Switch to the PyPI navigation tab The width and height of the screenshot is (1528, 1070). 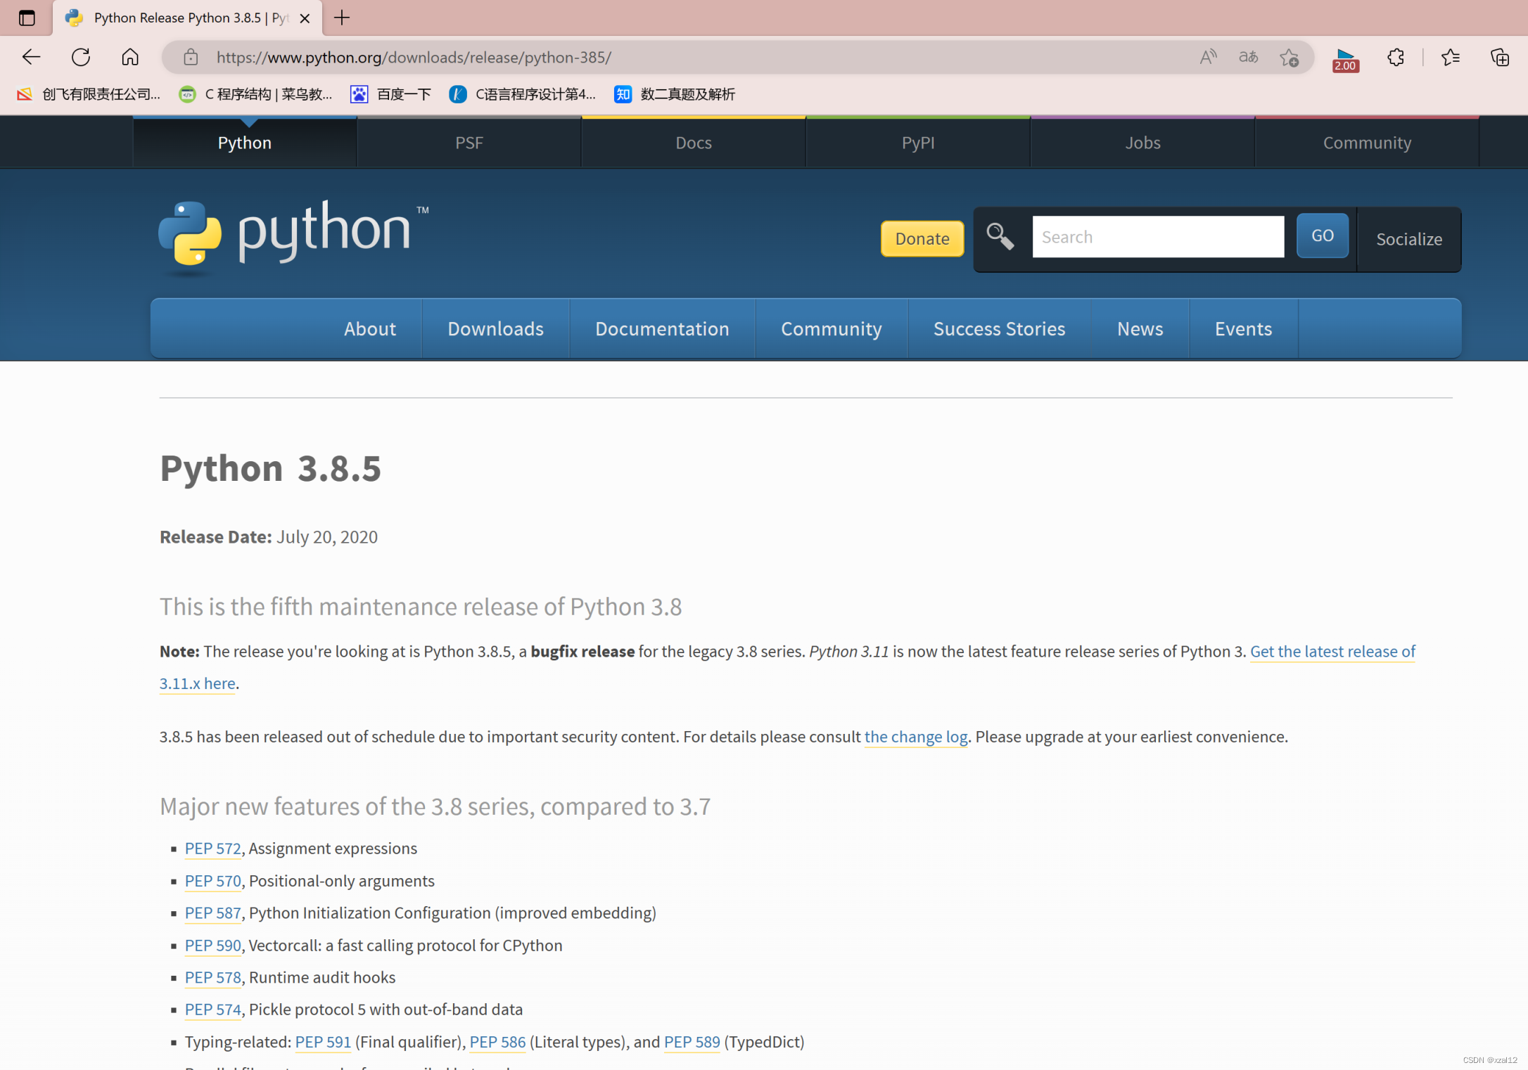[x=917, y=142]
